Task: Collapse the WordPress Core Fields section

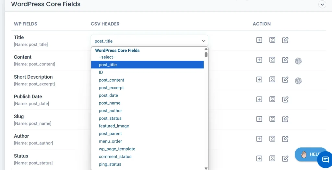Action: click(x=322, y=5)
